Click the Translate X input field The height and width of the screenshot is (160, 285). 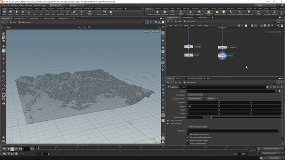pyautogui.click(x=203, y=103)
